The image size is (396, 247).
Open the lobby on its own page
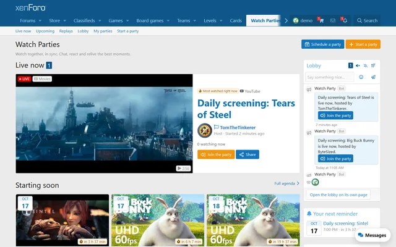[338, 195]
